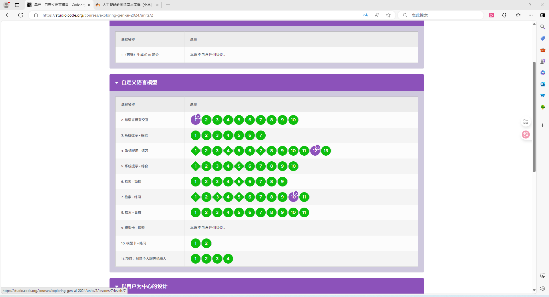
Task: Close the 人工智能教学指南 tab
Action: (x=157, y=5)
